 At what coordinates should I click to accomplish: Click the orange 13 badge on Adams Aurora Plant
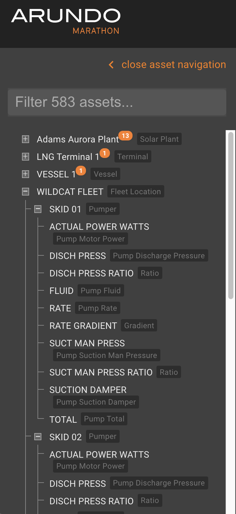125,136
